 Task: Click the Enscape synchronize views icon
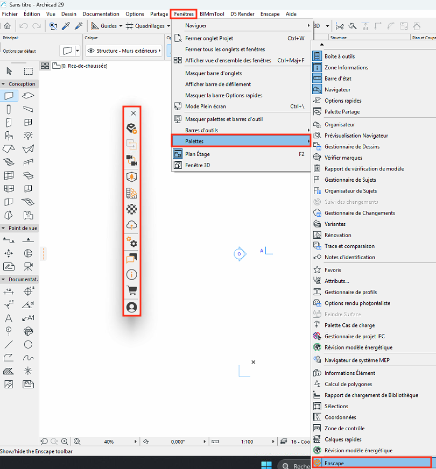point(132,161)
